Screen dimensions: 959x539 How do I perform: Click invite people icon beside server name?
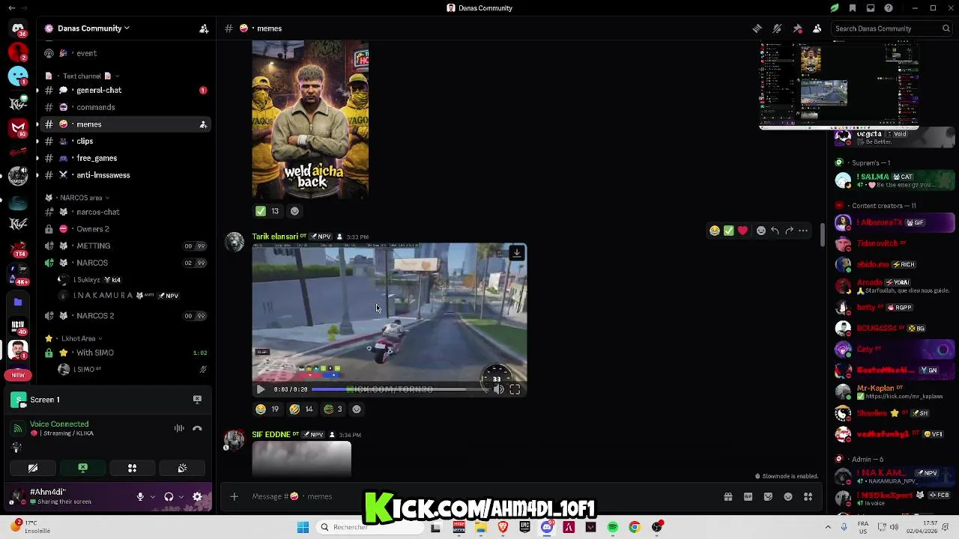(203, 28)
